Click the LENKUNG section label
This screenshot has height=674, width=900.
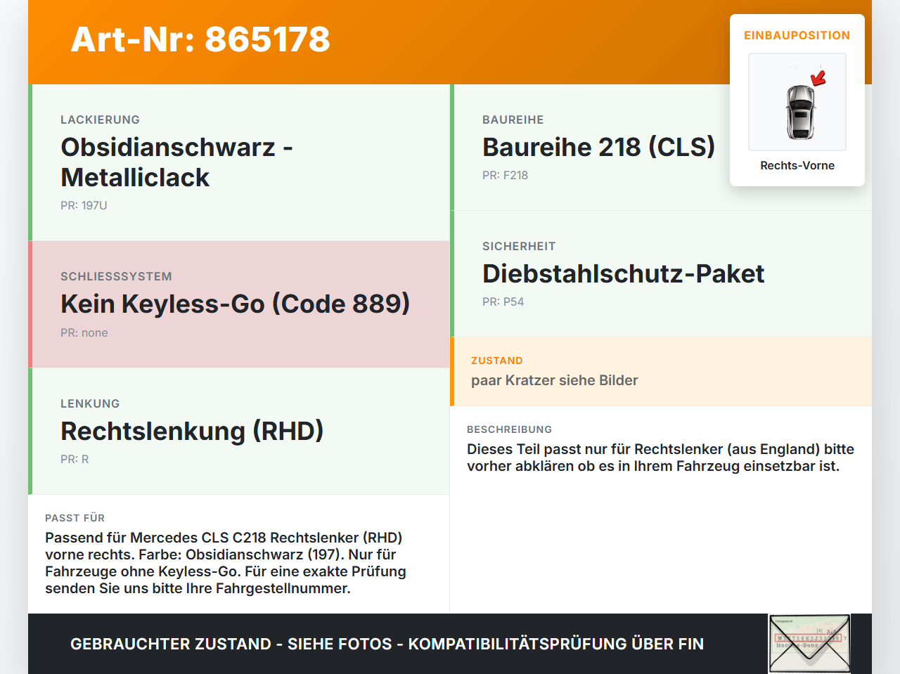pyautogui.click(x=90, y=403)
